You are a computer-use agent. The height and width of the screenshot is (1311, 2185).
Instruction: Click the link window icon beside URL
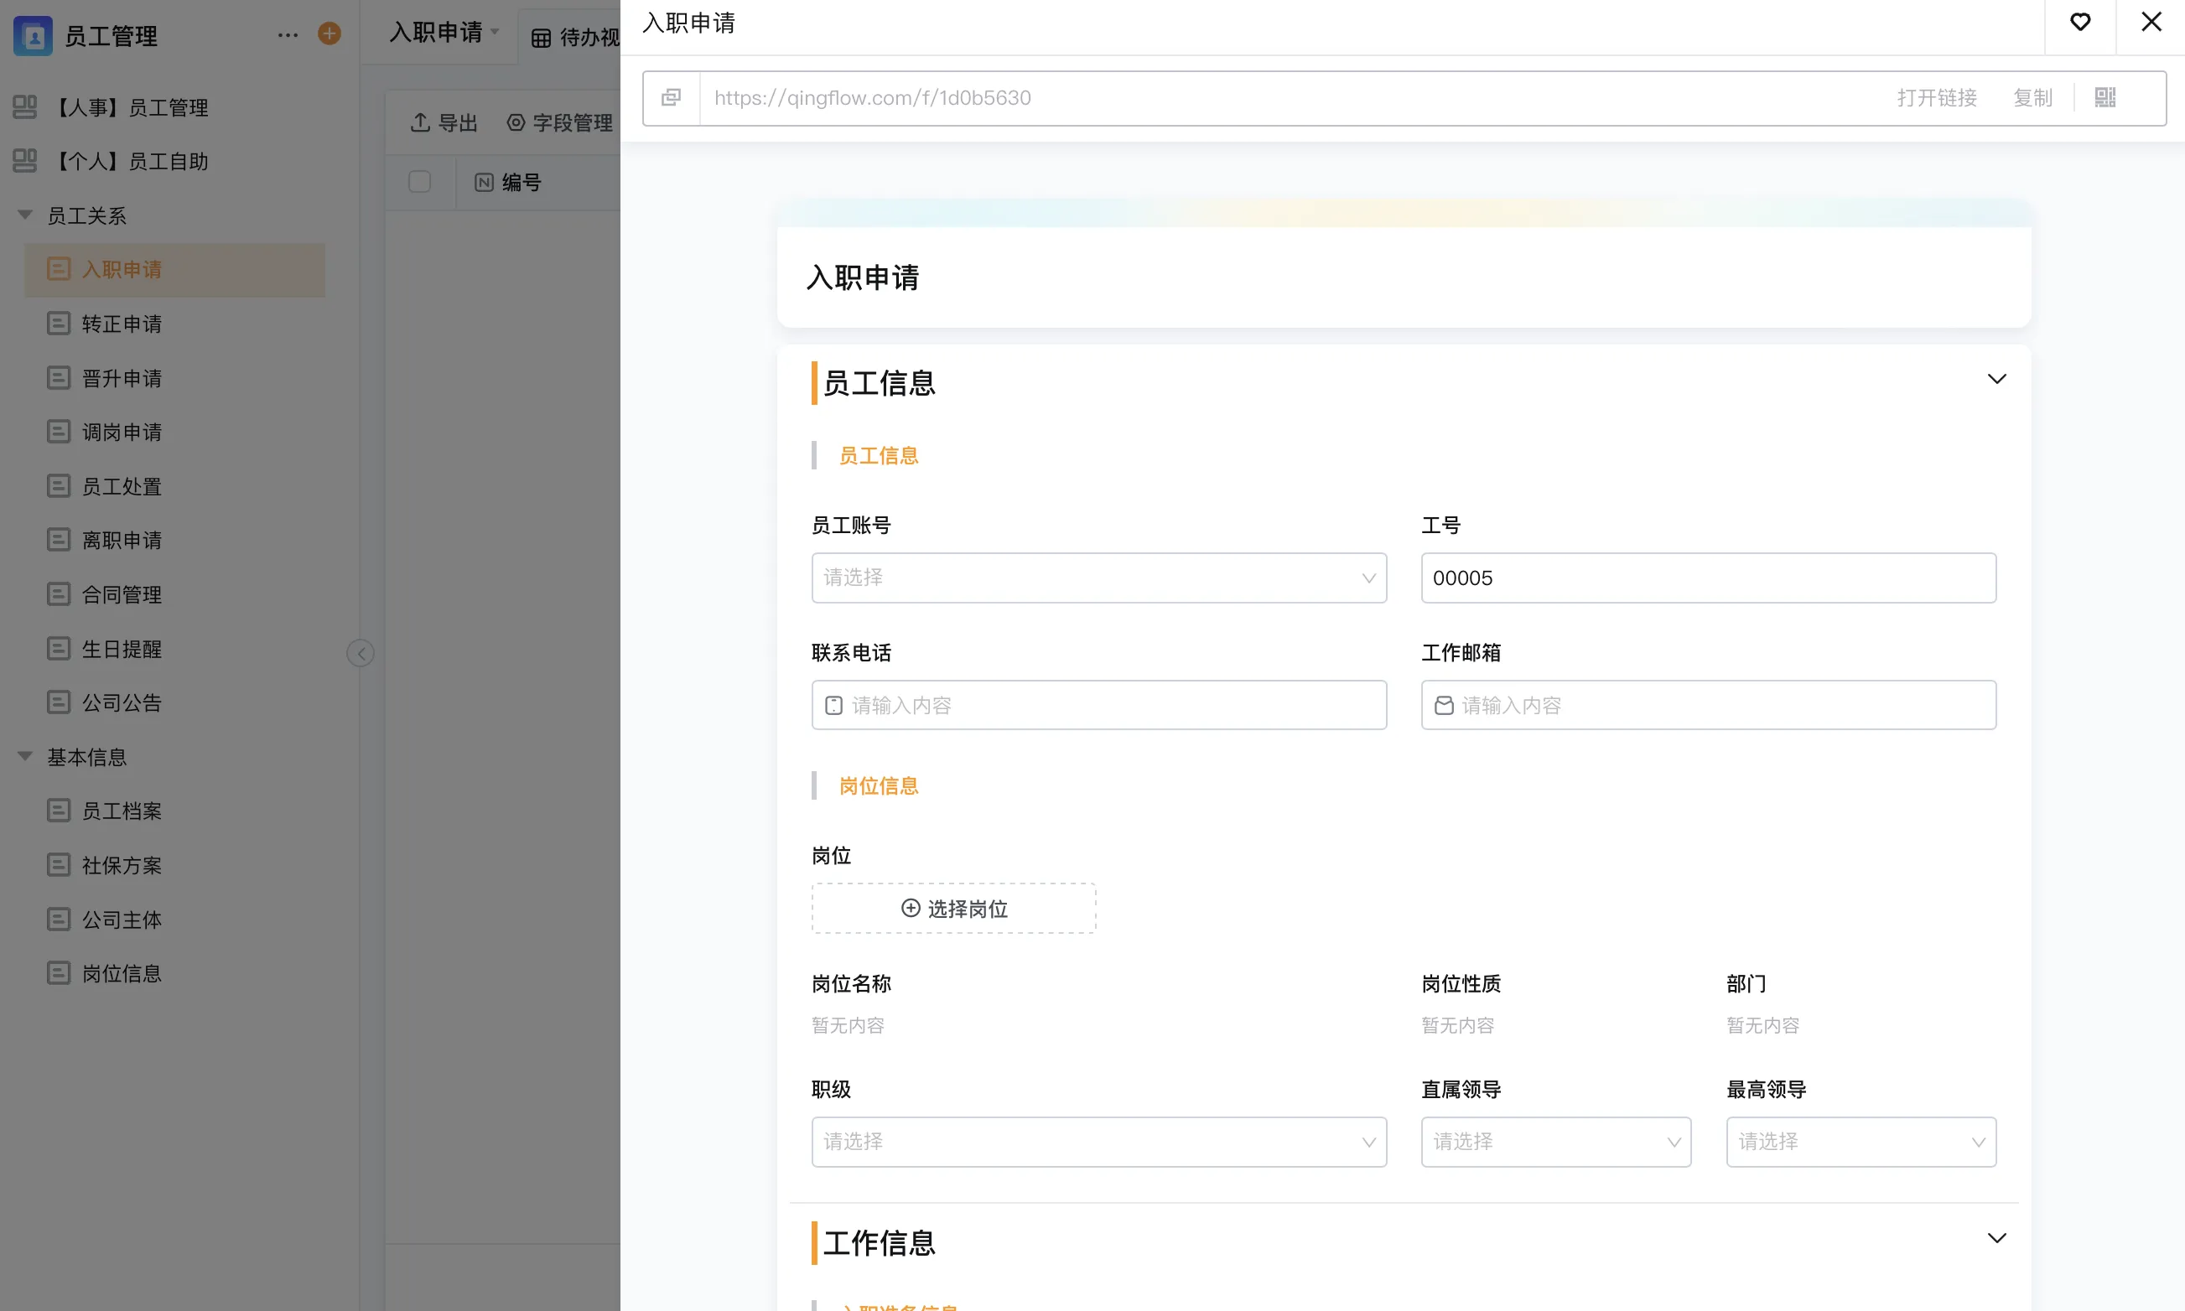672,98
